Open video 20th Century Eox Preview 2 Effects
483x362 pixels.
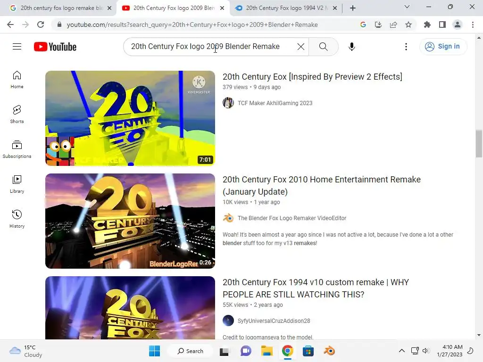[312, 77]
